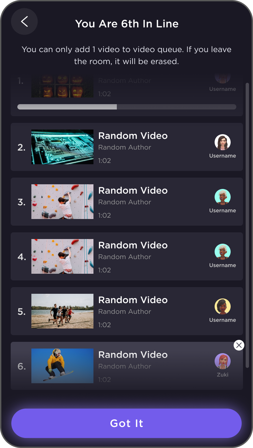This screenshot has width=253, height=448.
Task: Select the Random Video title in item 2
Action: (133, 136)
